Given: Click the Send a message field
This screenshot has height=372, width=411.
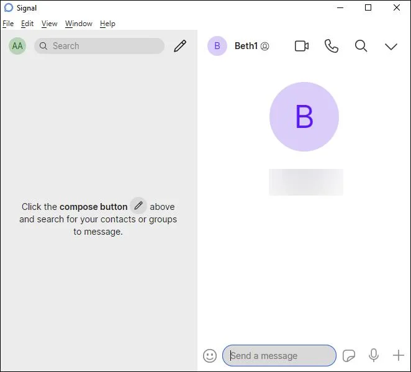Looking at the screenshot, I should click(x=279, y=355).
